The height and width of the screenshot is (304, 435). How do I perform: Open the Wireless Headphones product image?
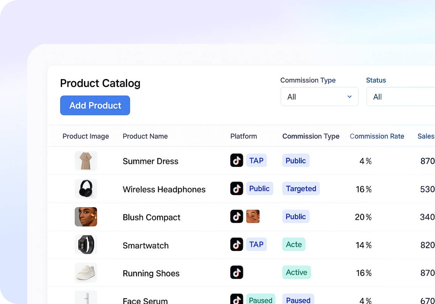(x=86, y=189)
